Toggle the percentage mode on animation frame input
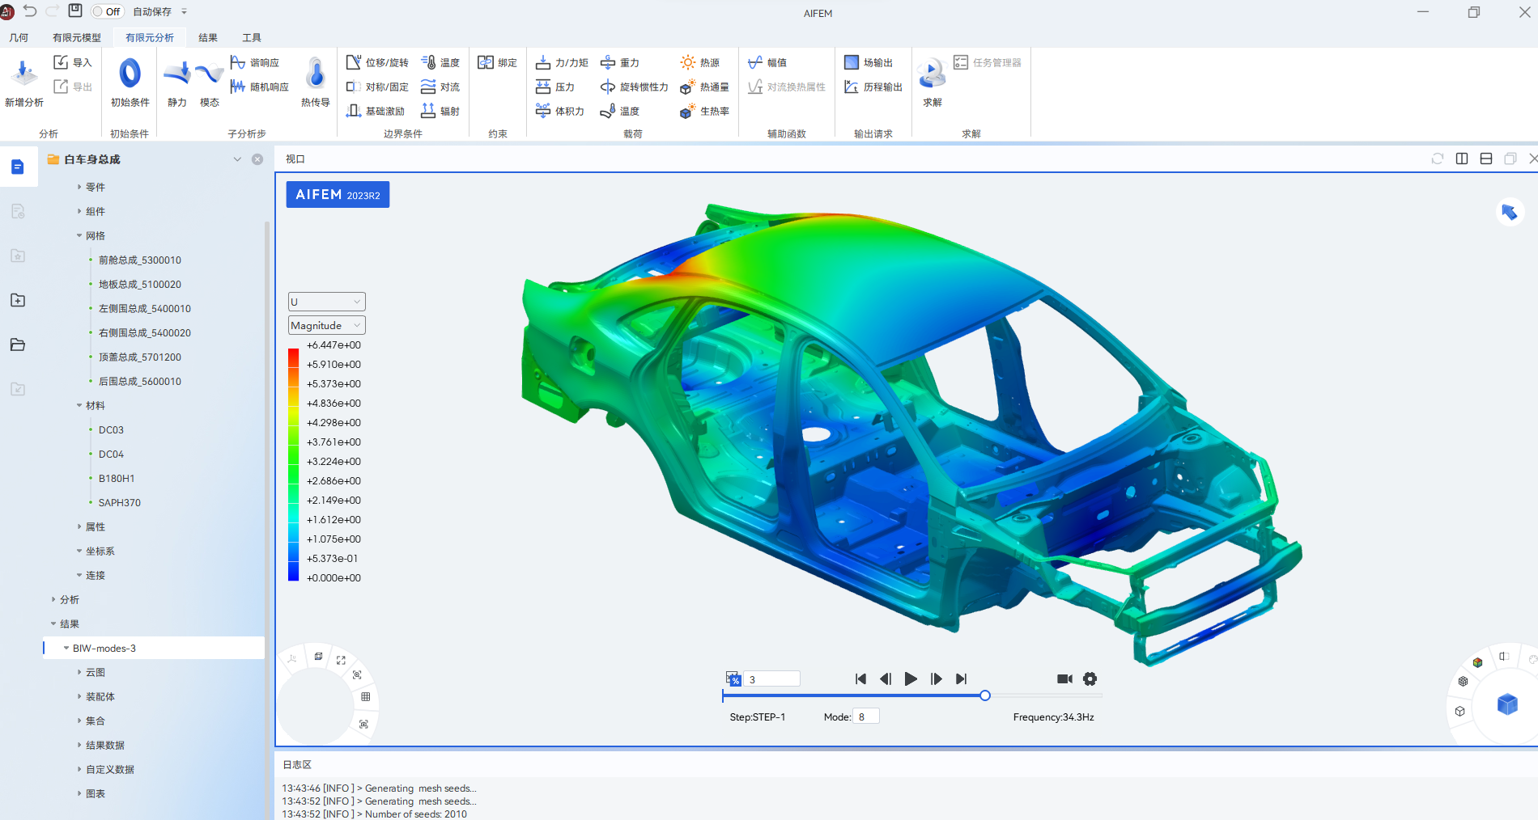This screenshot has height=820, width=1538. point(734,679)
